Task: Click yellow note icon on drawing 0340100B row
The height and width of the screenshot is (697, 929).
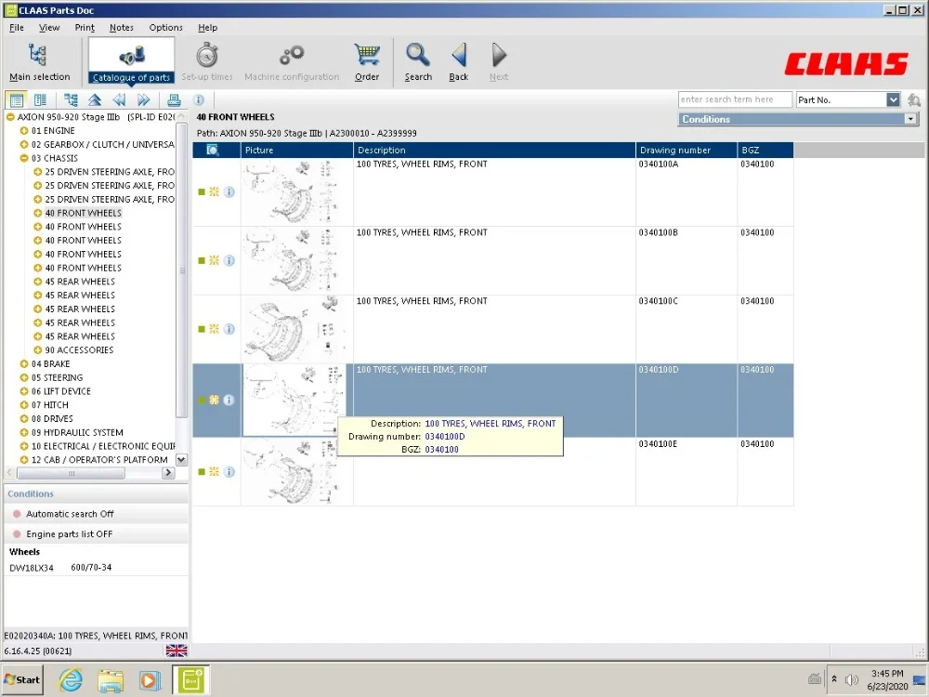Action: point(214,260)
